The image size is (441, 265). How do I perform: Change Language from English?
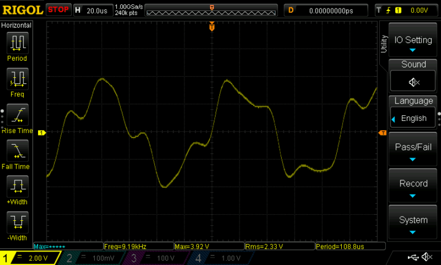413,118
